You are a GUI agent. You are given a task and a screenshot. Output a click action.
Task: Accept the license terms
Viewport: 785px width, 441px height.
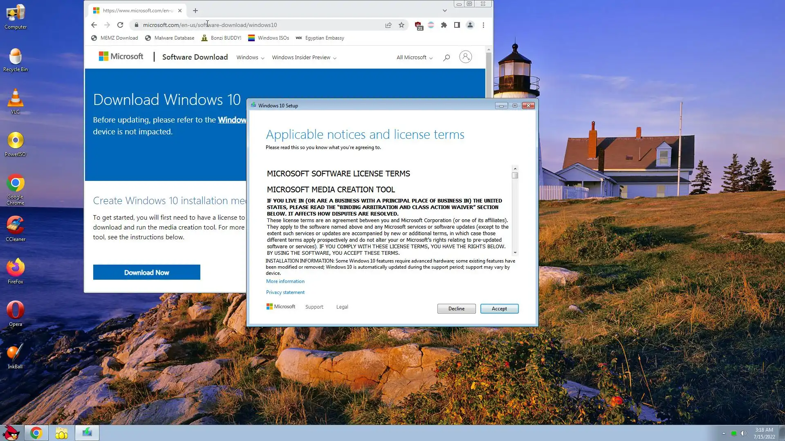coord(499,309)
